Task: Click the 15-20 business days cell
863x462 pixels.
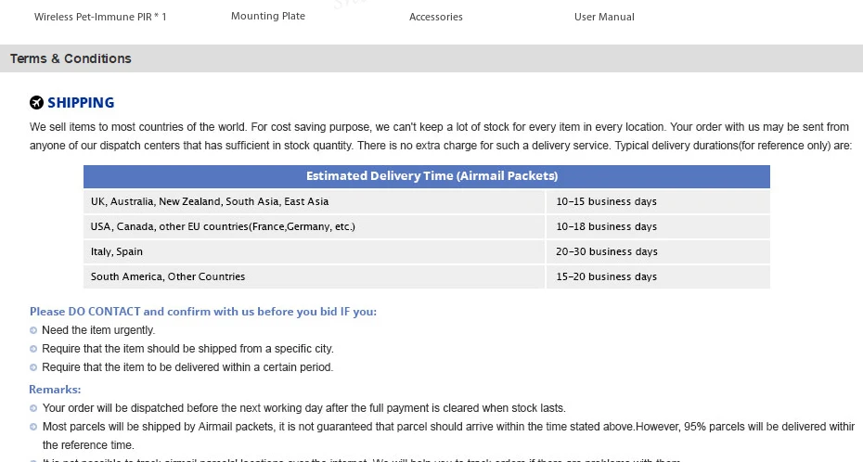Action: (658, 276)
